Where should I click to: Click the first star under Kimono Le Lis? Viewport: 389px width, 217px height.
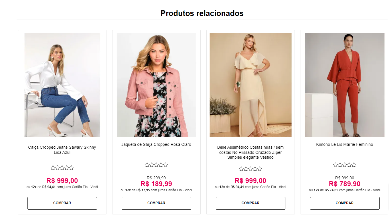point(335,165)
